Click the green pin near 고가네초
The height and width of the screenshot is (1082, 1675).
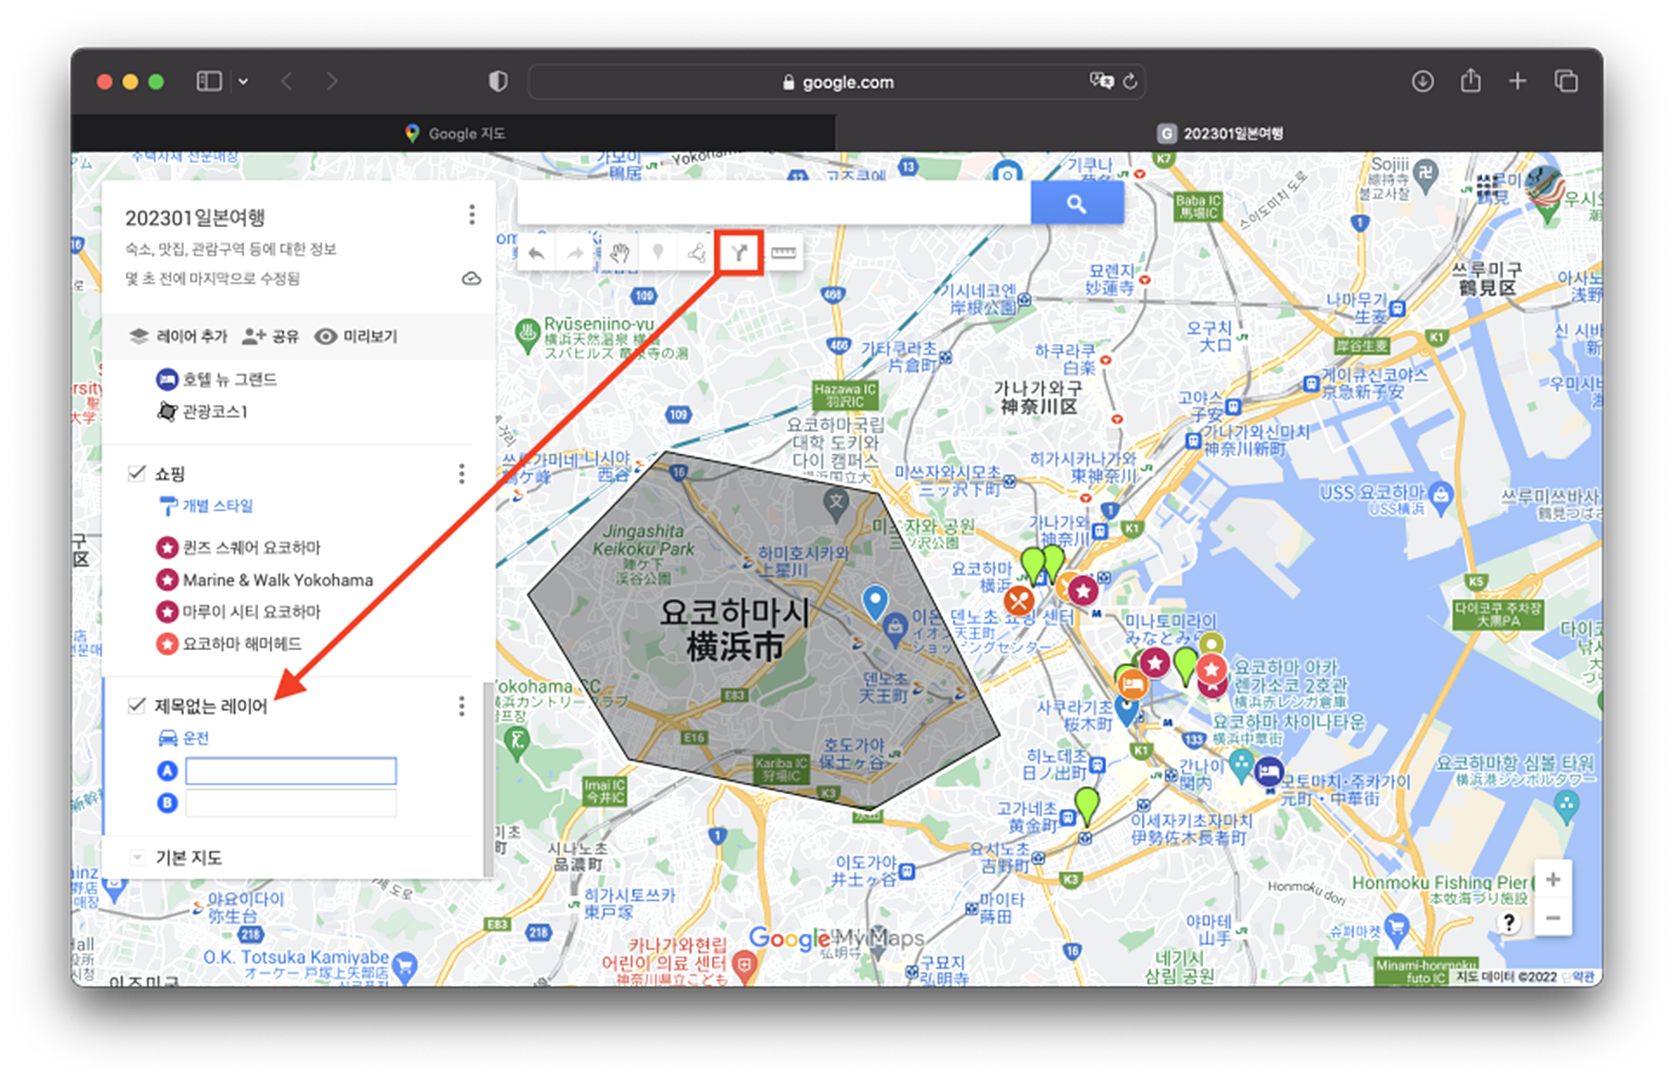pyautogui.click(x=1086, y=805)
